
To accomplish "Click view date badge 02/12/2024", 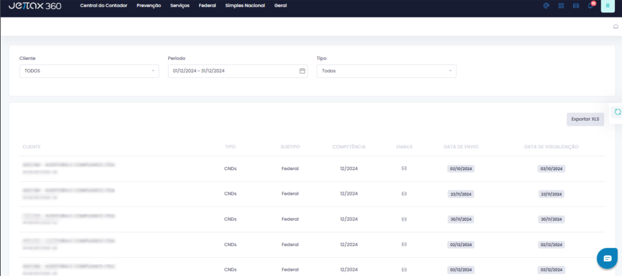I will [551, 245].
